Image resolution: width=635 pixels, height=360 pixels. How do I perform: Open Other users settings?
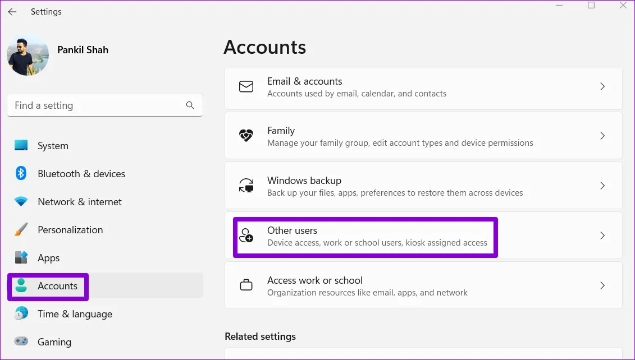(365, 236)
